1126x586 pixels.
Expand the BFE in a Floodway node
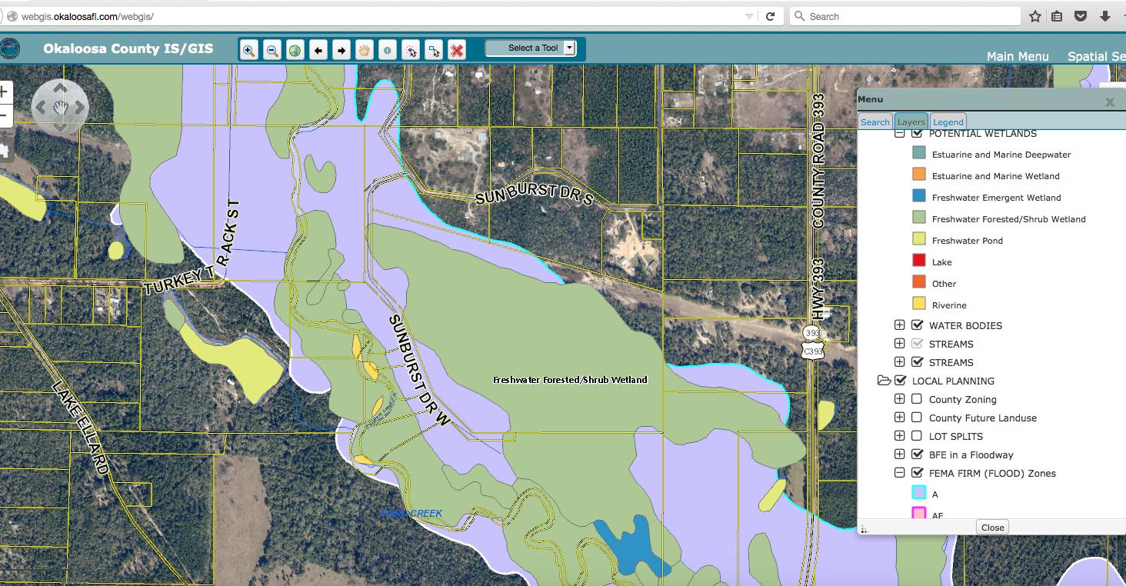pos(899,454)
